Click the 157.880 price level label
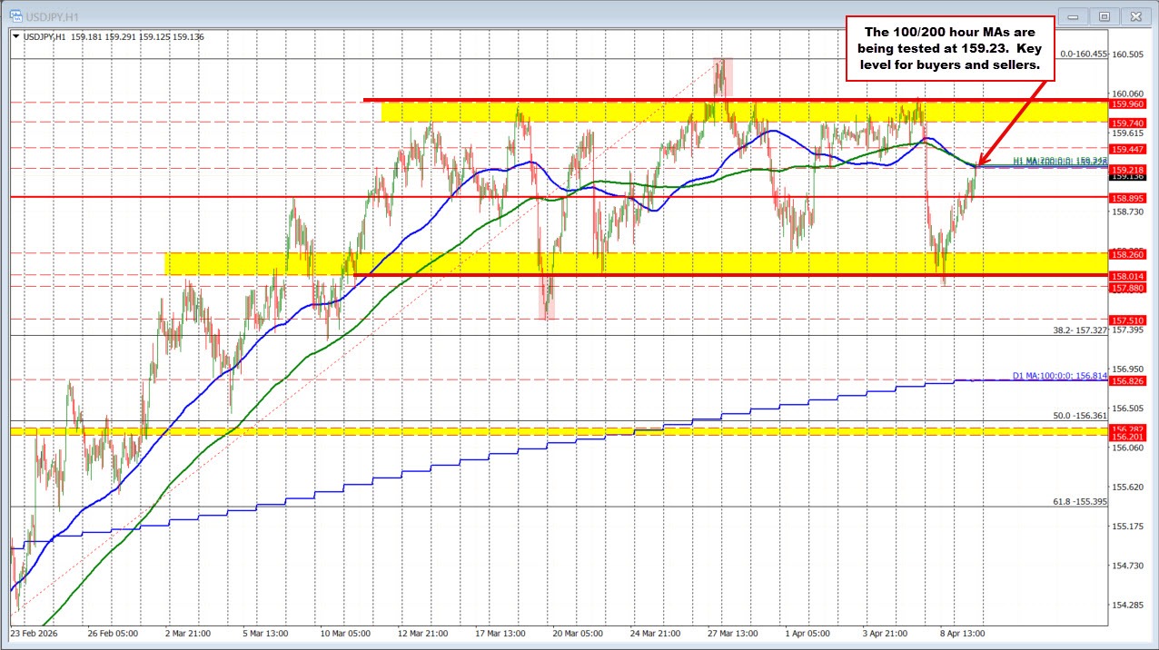This screenshot has height=650, width=1159. pyautogui.click(x=1126, y=286)
